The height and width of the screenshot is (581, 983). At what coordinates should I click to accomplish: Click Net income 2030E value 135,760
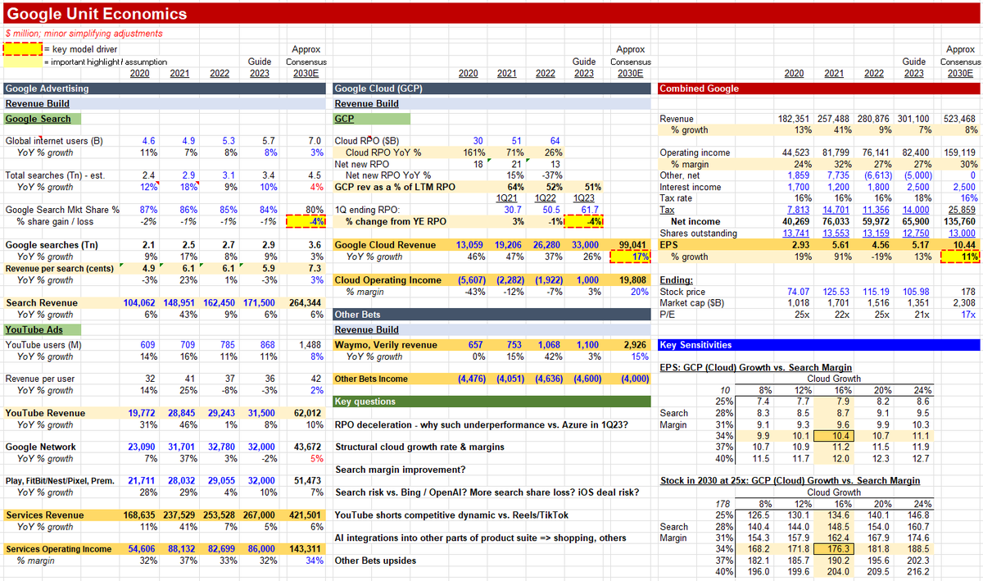tap(960, 221)
